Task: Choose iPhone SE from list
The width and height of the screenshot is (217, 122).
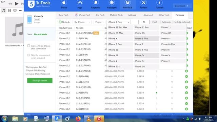Action: pyautogui.click(x=120, y=55)
